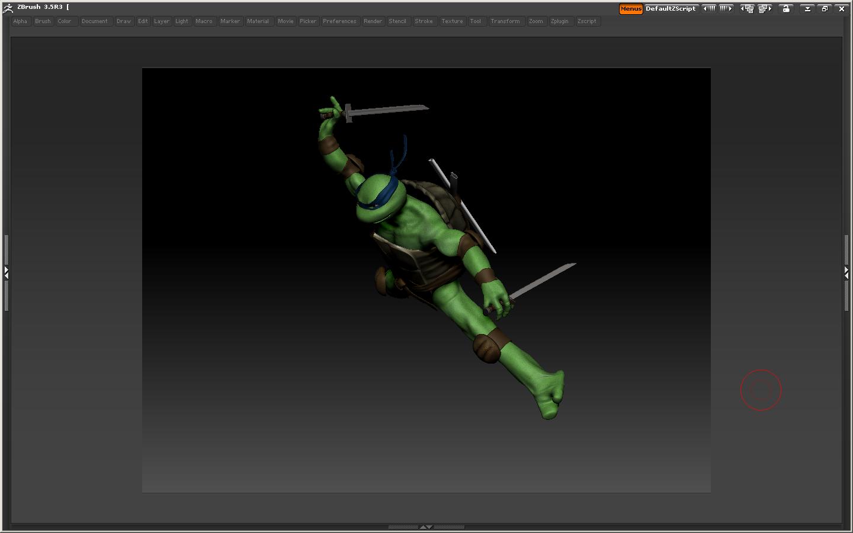The height and width of the screenshot is (533, 853).
Task: Restore down the ZBrush window
Action: pyautogui.click(x=825, y=9)
